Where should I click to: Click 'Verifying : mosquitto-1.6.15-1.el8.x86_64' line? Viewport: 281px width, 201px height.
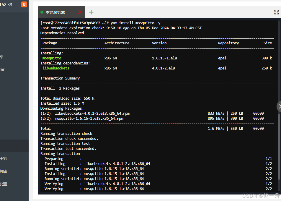[94, 189]
